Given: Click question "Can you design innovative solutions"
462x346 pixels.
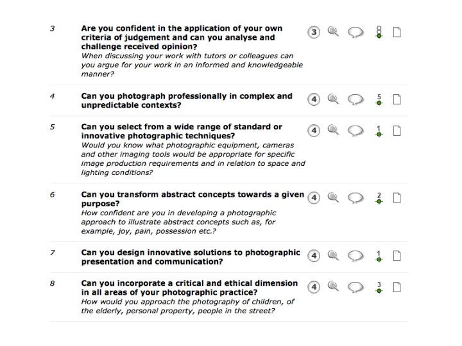Looking at the screenshot, I should [x=191, y=257].
